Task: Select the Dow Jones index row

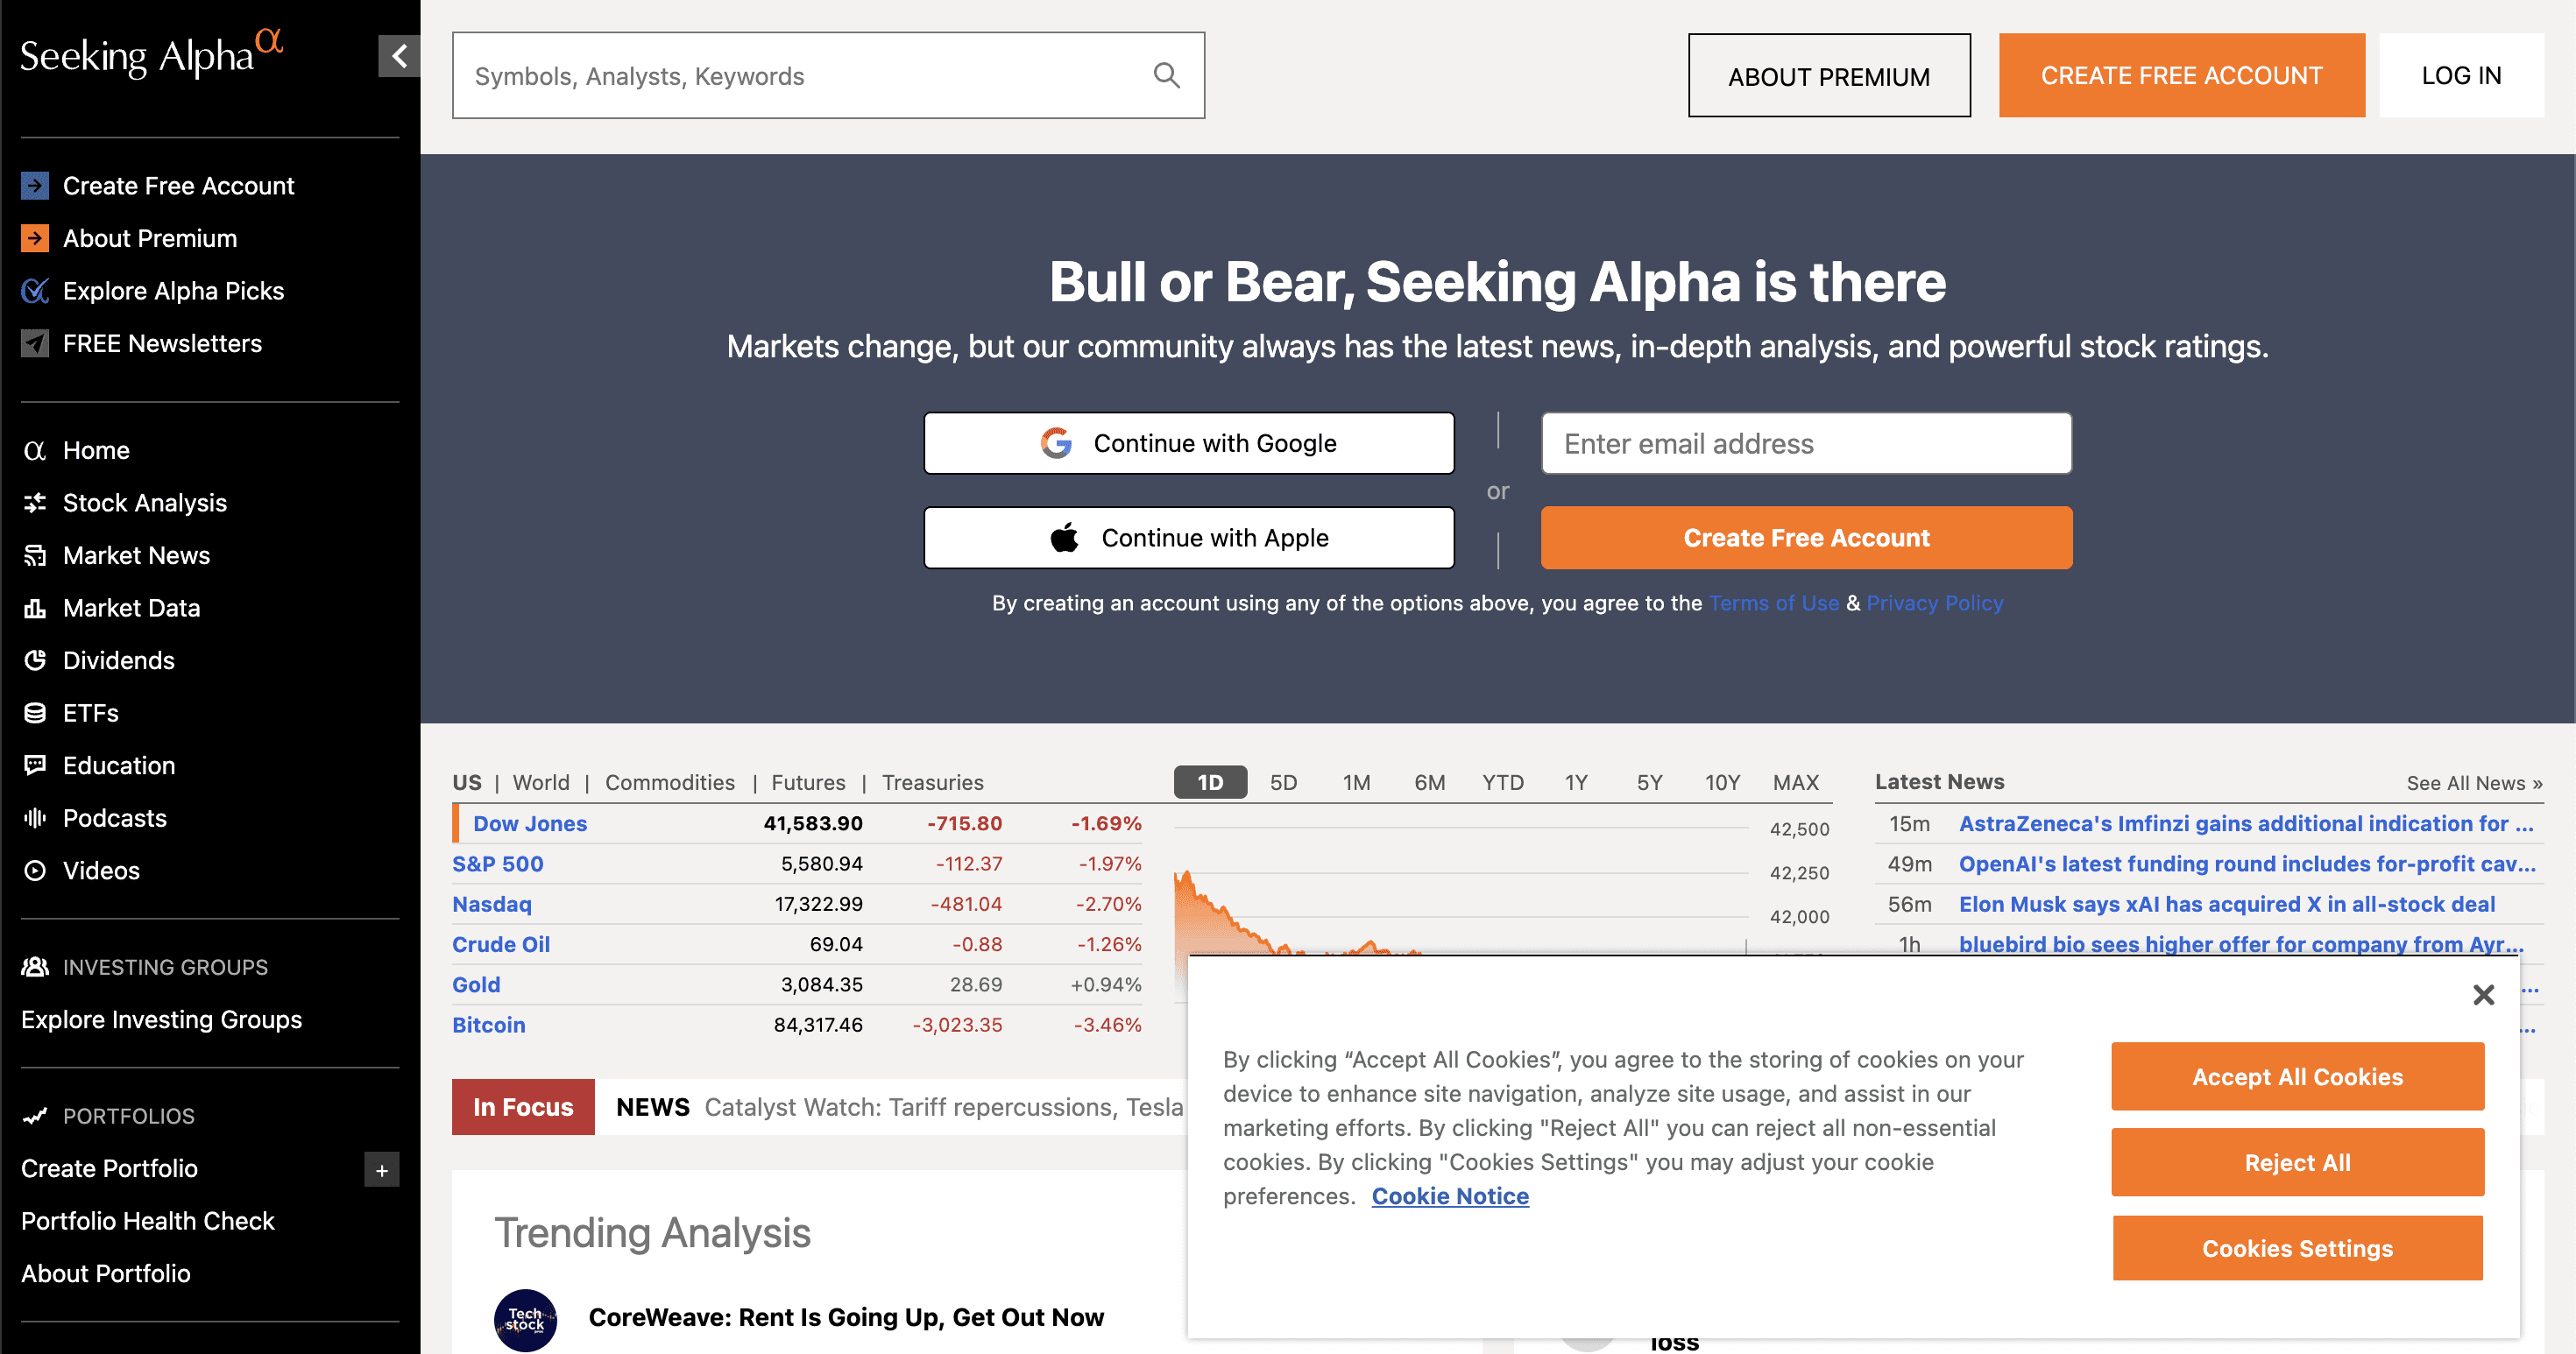Action: click(x=797, y=823)
